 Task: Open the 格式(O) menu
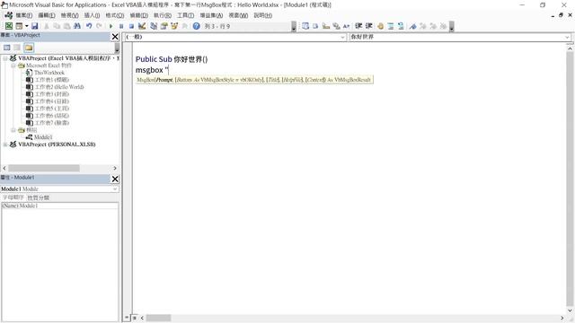115,15
